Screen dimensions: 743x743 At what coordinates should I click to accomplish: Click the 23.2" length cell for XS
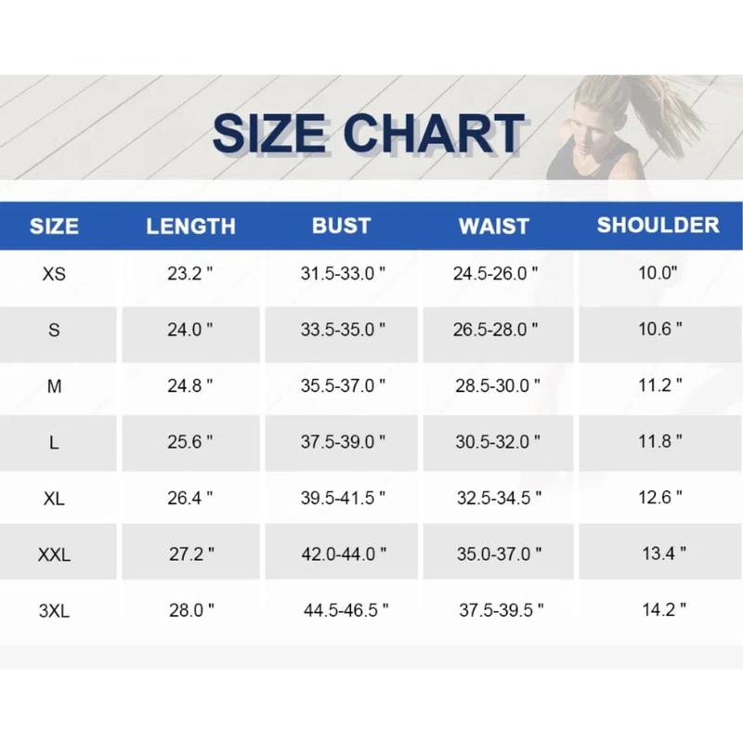(190, 274)
